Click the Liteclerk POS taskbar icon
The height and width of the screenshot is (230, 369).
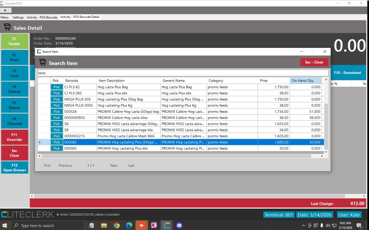point(166,225)
